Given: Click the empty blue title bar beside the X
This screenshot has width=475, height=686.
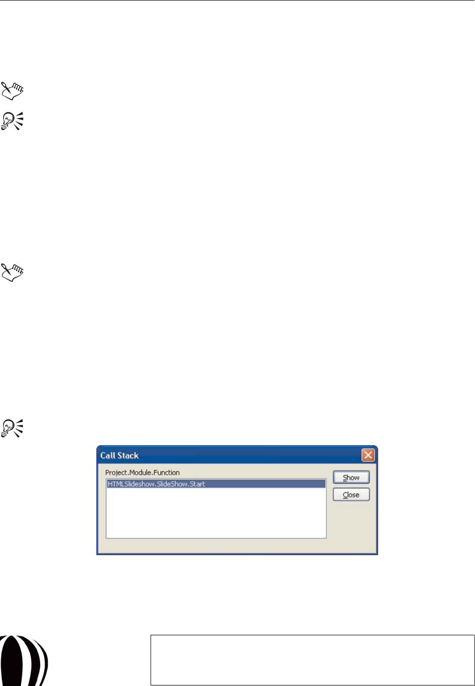Looking at the screenshot, I should click(x=249, y=455).
